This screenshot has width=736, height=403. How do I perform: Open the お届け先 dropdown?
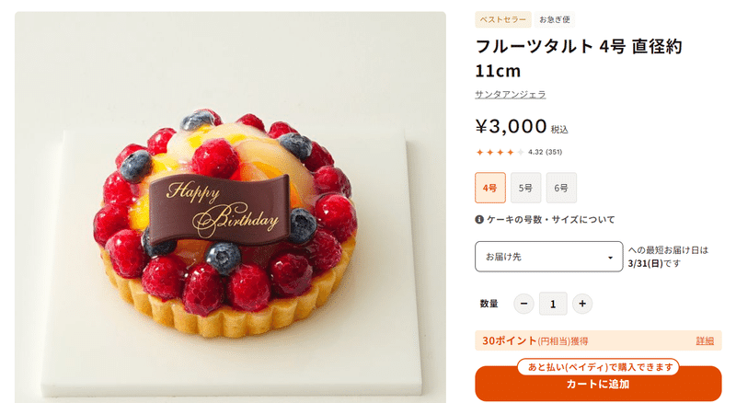(548, 257)
